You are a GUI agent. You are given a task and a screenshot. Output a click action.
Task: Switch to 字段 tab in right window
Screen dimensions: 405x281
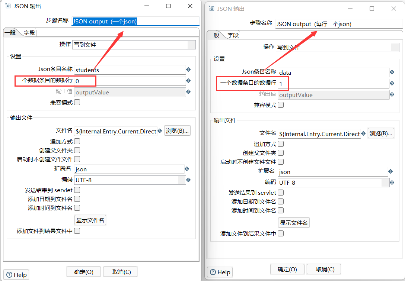tap(233, 35)
